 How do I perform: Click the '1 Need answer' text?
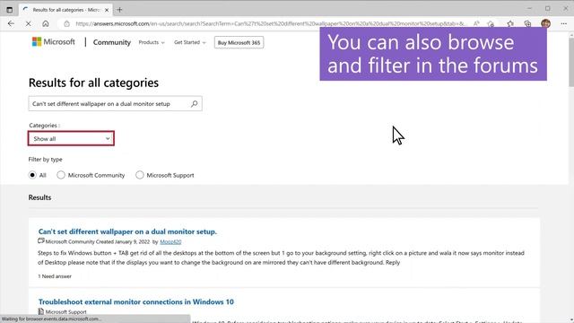pyautogui.click(x=55, y=276)
